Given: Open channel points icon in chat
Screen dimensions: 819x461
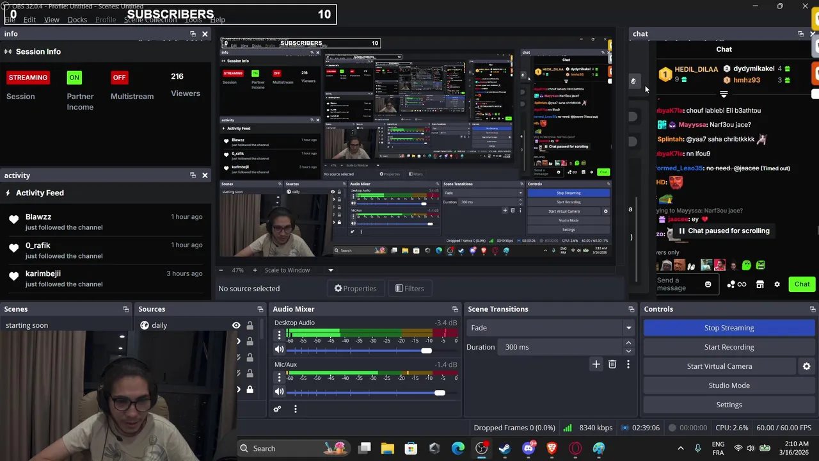Looking at the screenshot, I should [x=736, y=284].
